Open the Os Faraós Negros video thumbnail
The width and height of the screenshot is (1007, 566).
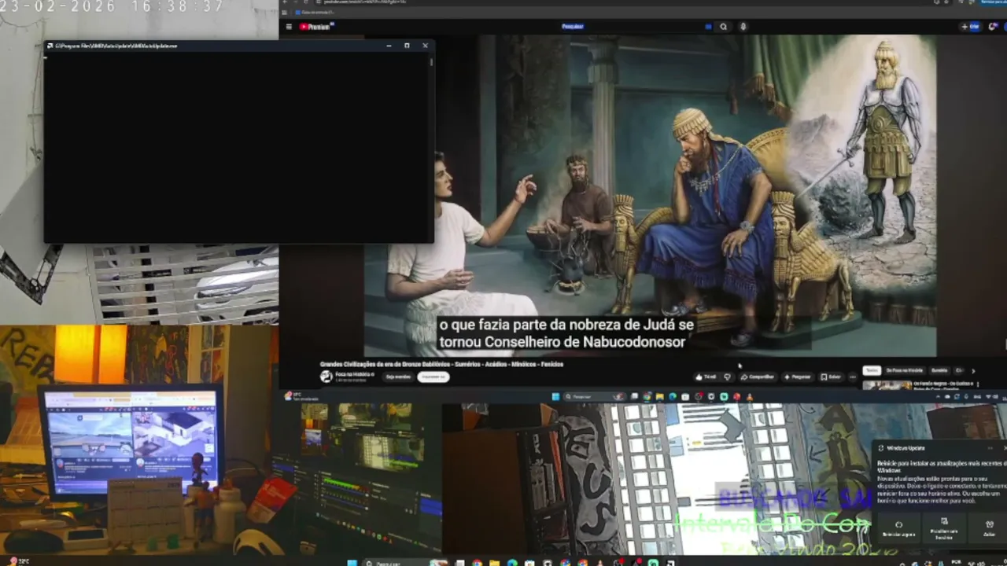click(x=887, y=385)
